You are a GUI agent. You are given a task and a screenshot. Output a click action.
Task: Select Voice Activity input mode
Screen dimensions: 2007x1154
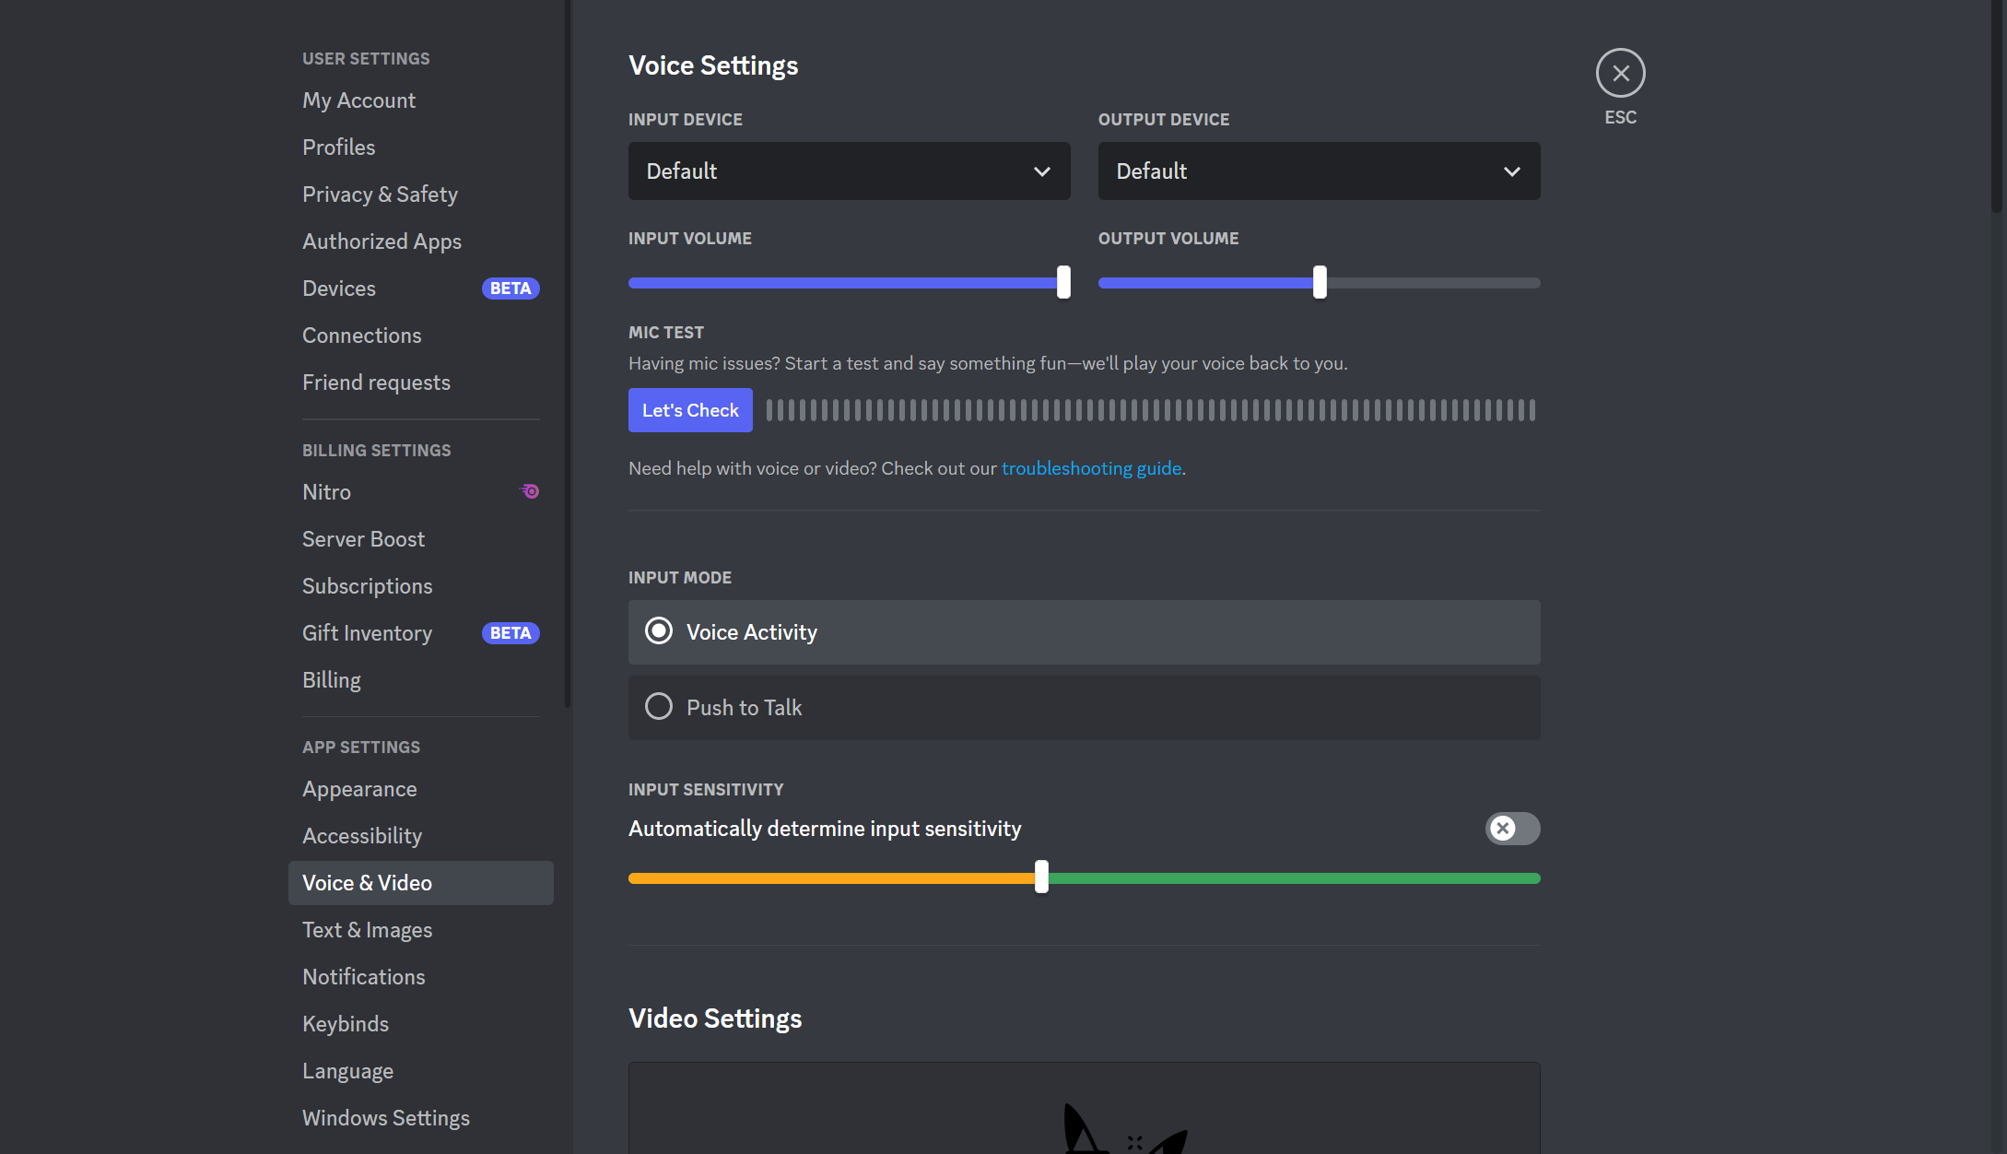[661, 631]
